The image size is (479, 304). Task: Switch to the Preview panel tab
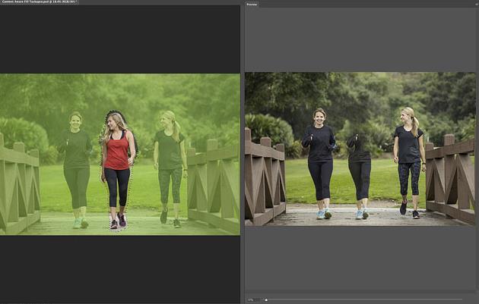click(x=252, y=5)
